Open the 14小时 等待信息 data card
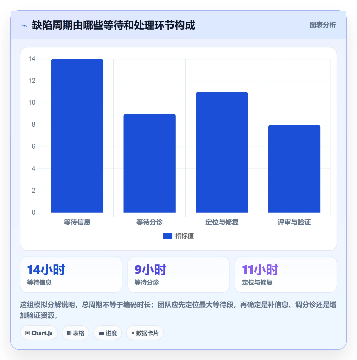 coord(71,274)
